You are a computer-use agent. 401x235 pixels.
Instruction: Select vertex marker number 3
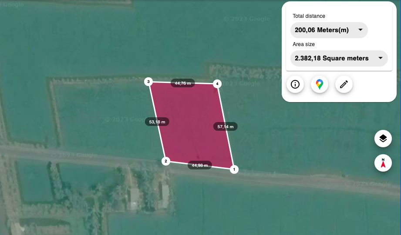point(148,82)
